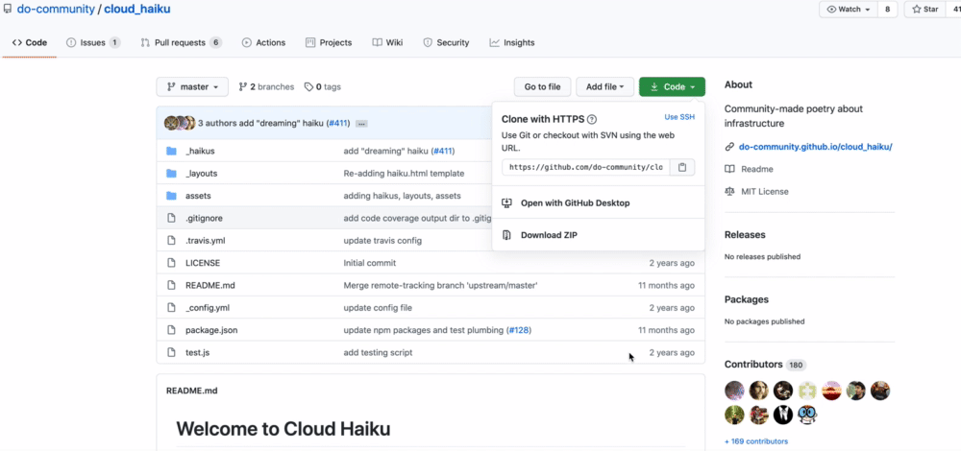This screenshot has height=451, width=961.
Task: Open the Pull requests tab
Action: point(181,43)
